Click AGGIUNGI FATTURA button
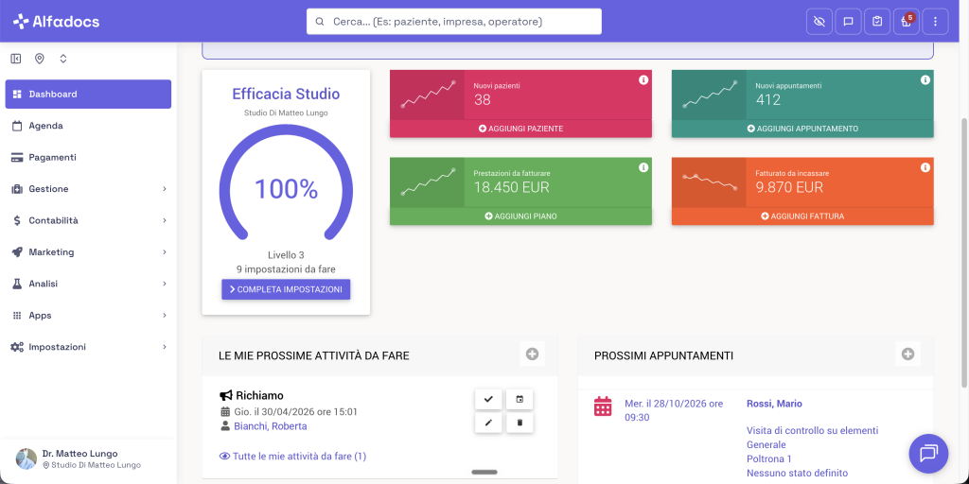 [802, 216]
